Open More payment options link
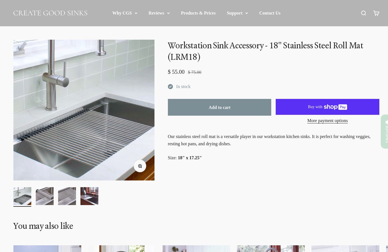 (327, 121)
